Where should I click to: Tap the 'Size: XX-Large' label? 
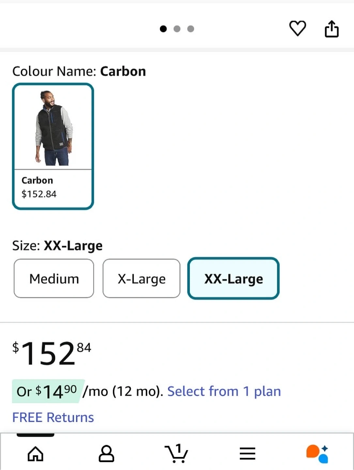pyautogui.click(x=57, y=245)
